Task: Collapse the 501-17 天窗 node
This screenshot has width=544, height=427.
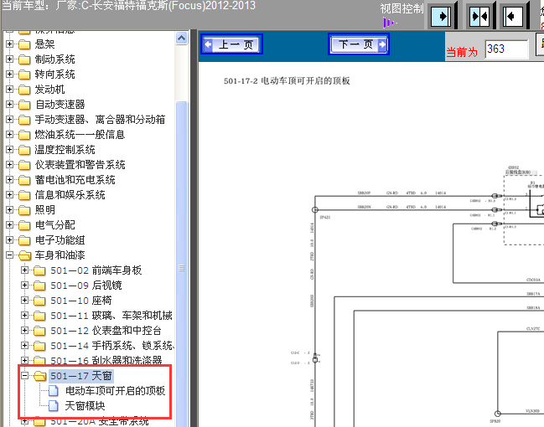Action: click(x=24, y=376)
